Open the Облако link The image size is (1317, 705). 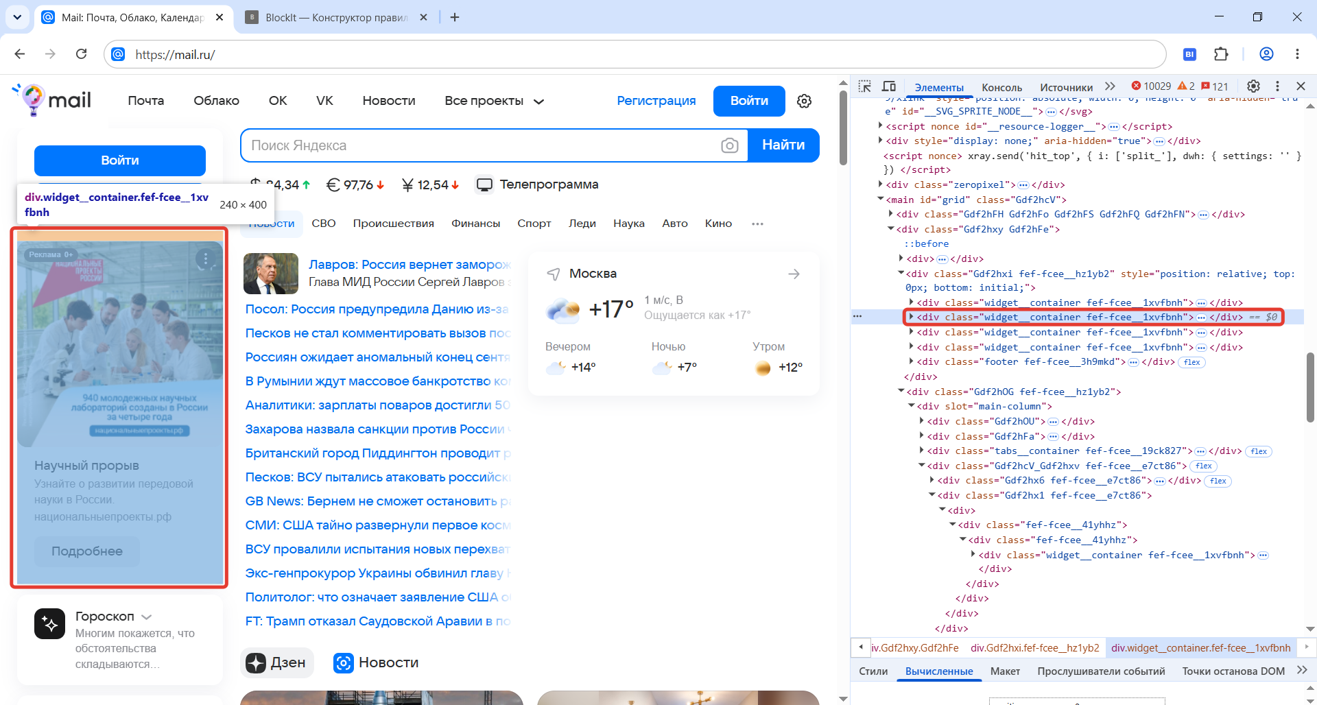click(x=216, y=101)
